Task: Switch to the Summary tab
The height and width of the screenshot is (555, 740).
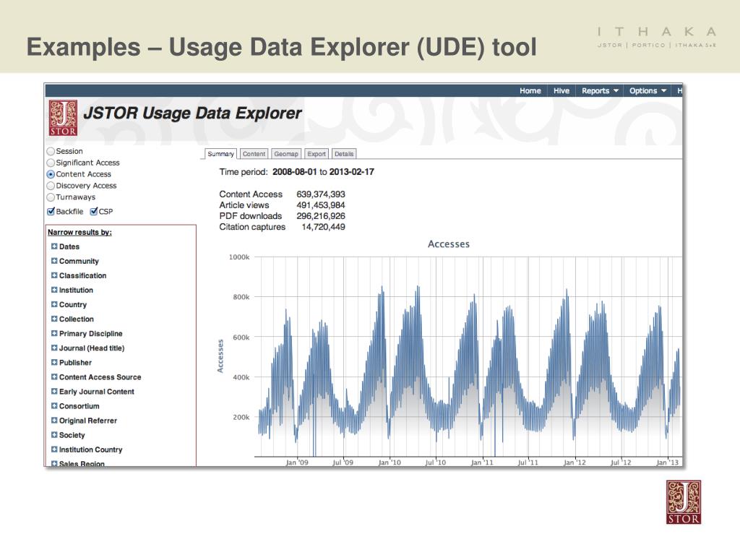Action: (x=220, y=154)
